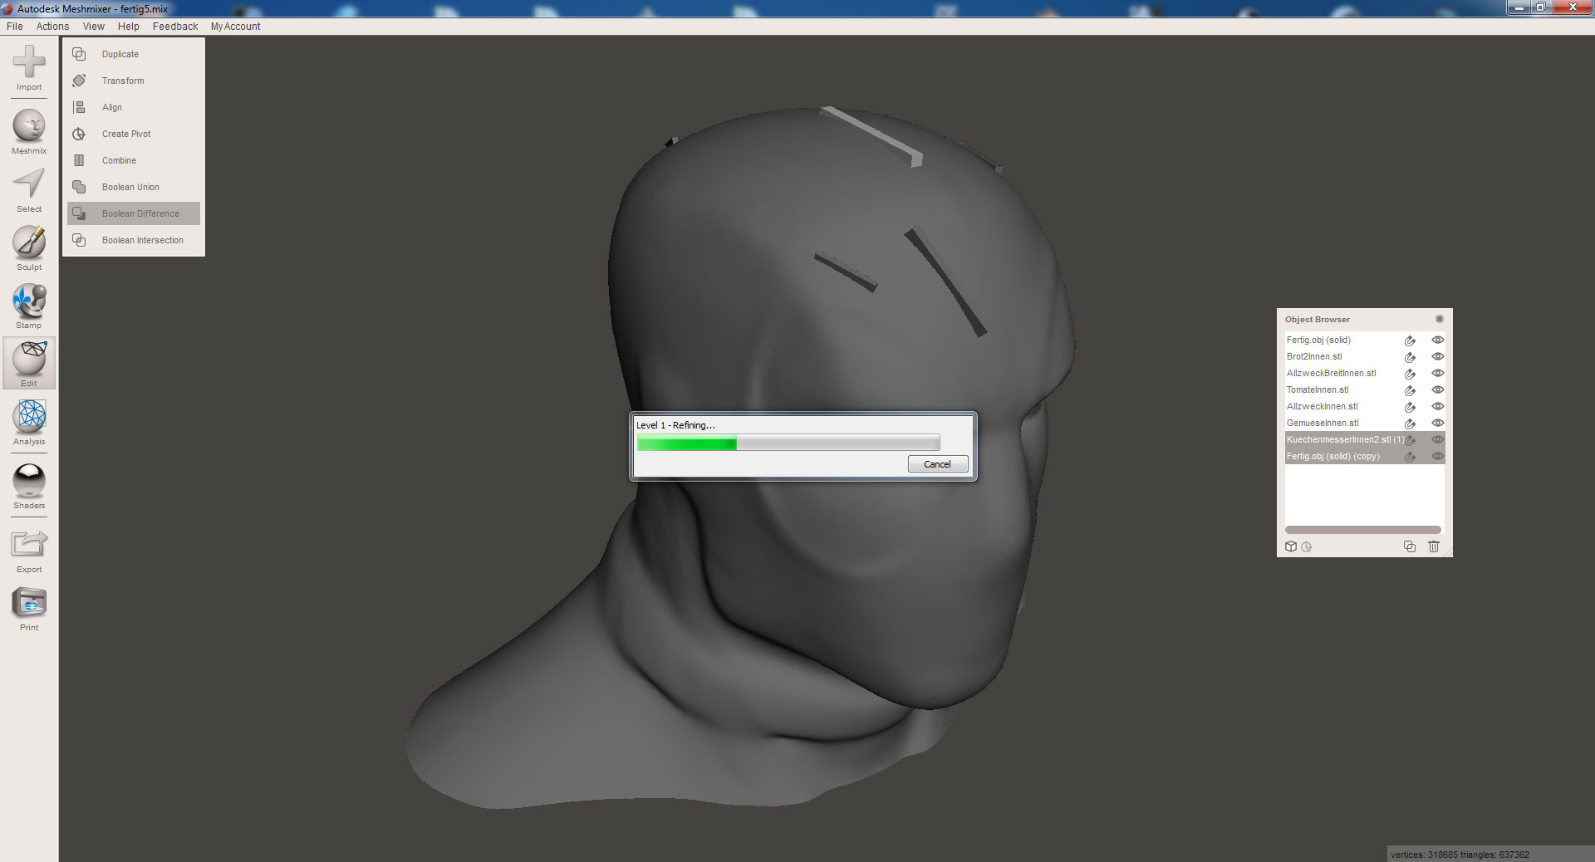Select KuechenmesserInnen2.stl (1) in Object Browser
Screen dimensions: 1595x862
click(x=1346, y=439)
